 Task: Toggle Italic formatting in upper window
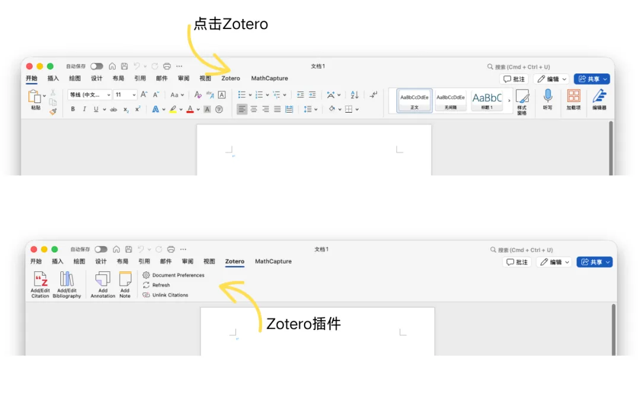(84, 109)
